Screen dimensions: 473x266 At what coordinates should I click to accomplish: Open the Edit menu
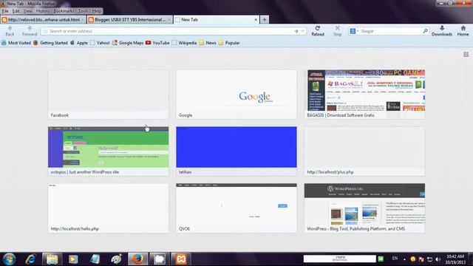pos(16,11)
